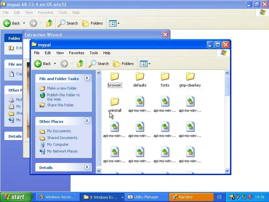Click Search in mypal-68.12.4 window toolbar
Screen dimensions: 269x202
pyautogui.click(x=68, y=23)
